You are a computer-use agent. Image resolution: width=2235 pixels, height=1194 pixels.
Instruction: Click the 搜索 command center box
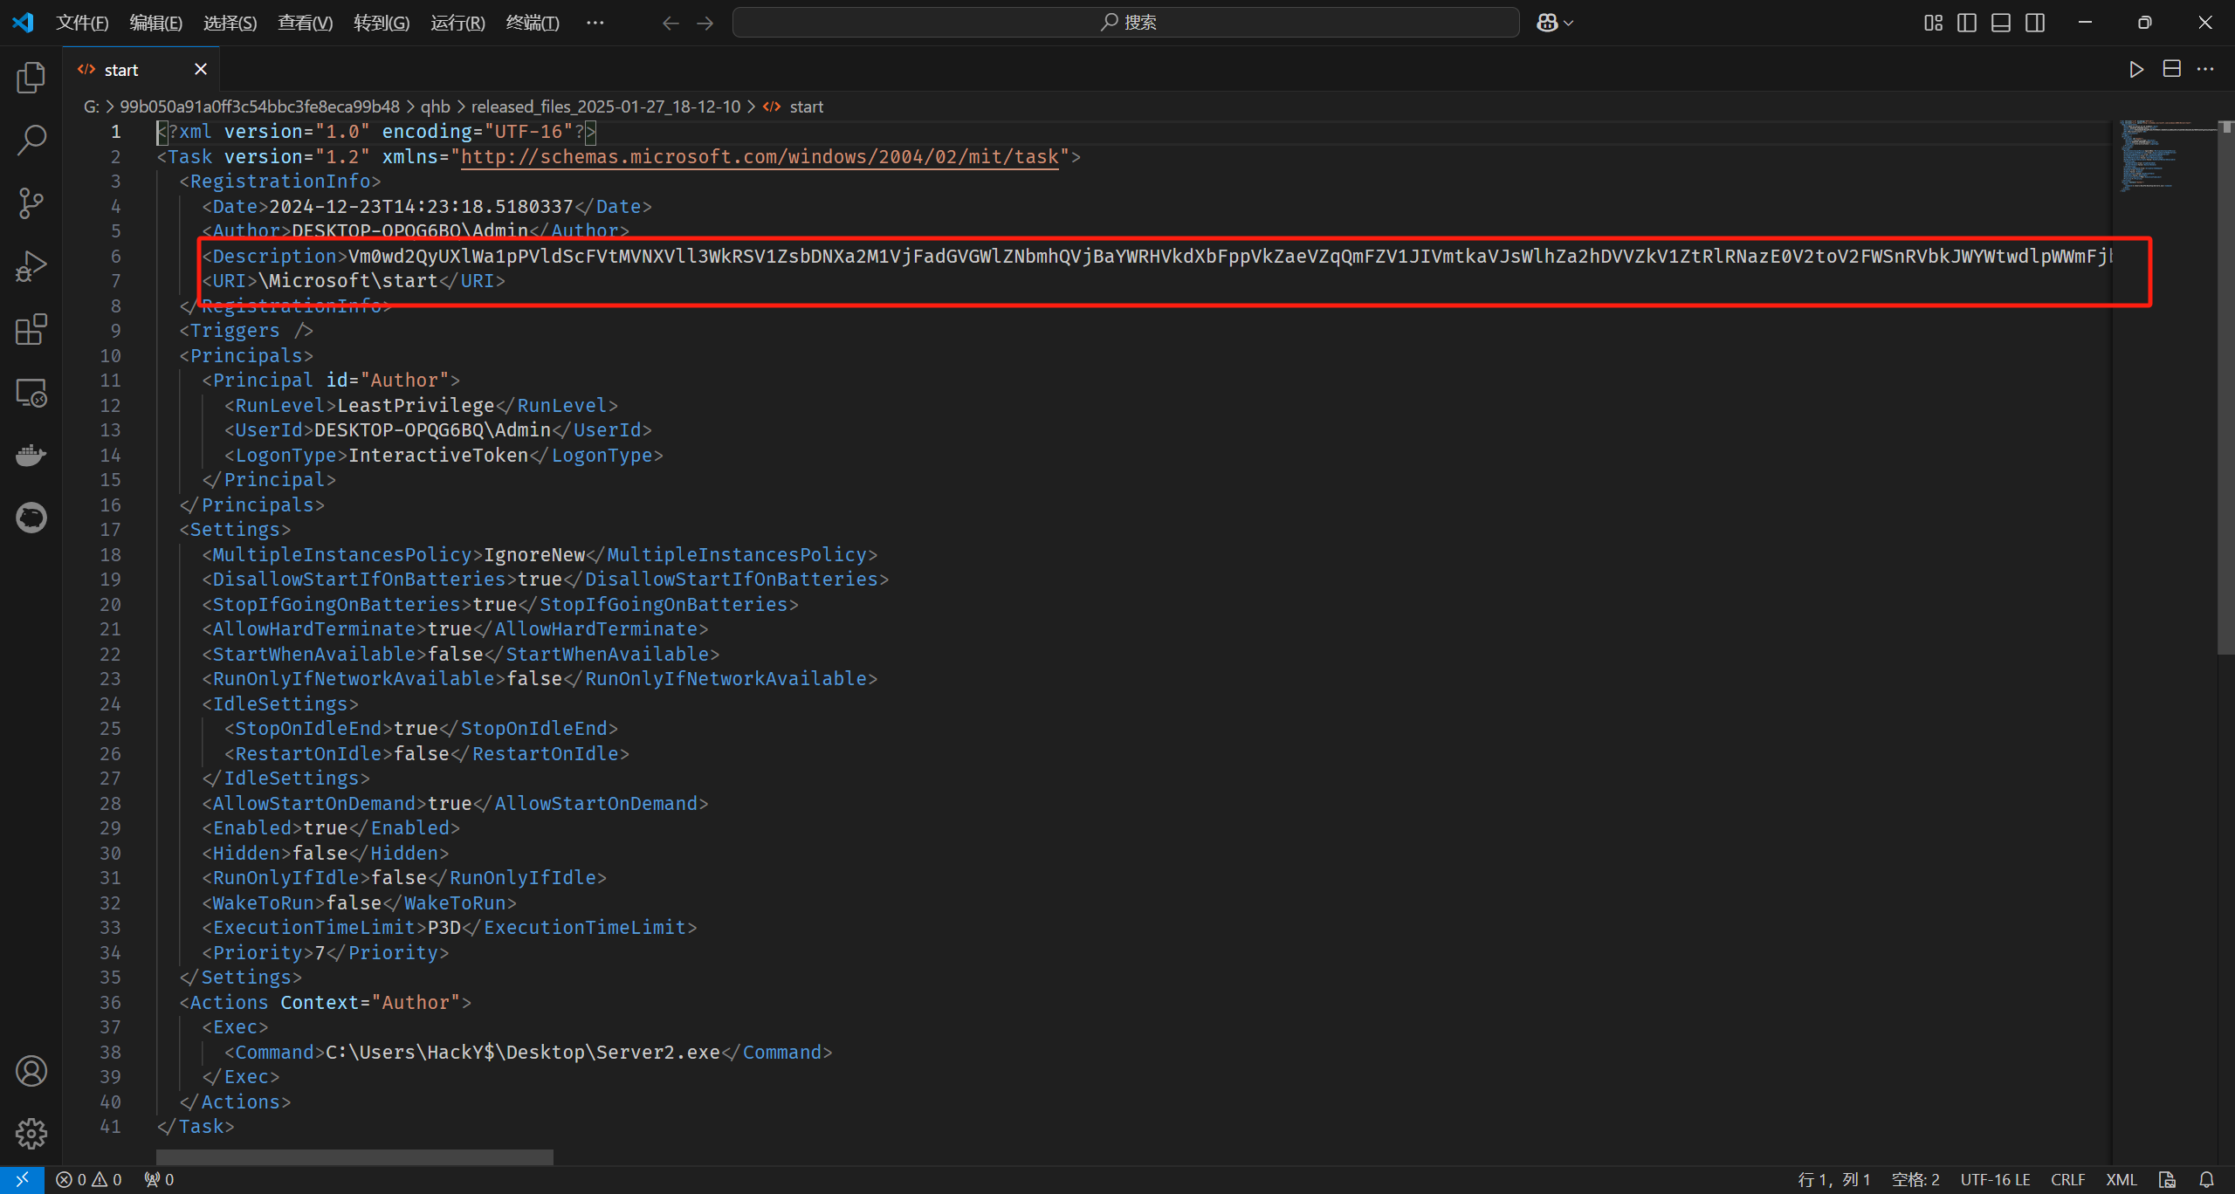[x=1126, y=23]
